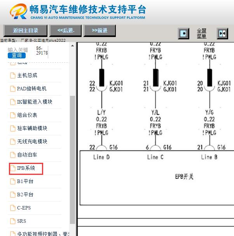Image resolution: width=234 pixels, height=236 pixels.
Task: Click the Line D label in diagram
Action: pos(101,157)
